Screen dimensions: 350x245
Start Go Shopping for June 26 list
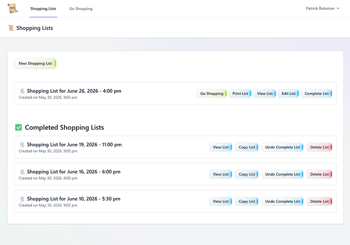(212, 94)
